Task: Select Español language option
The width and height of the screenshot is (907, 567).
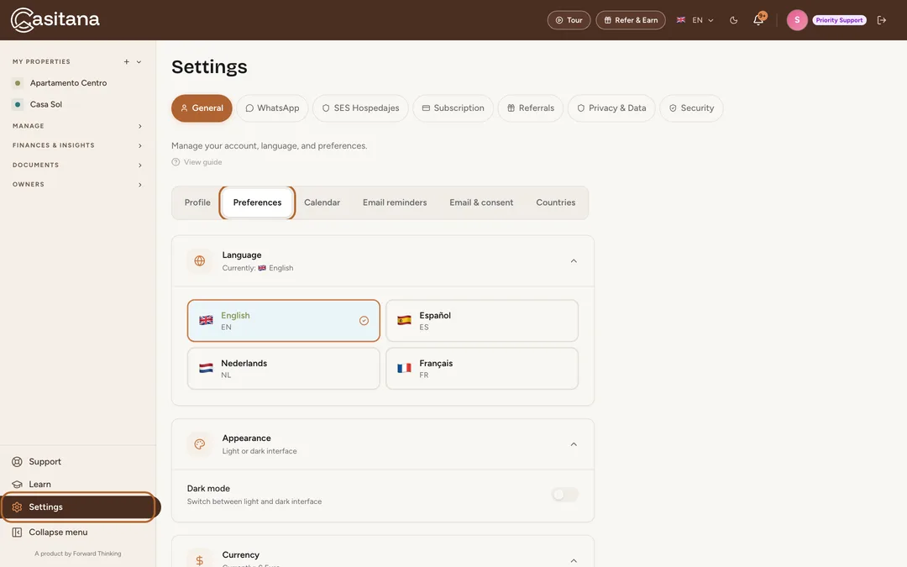Action: [x=482, y=321]
